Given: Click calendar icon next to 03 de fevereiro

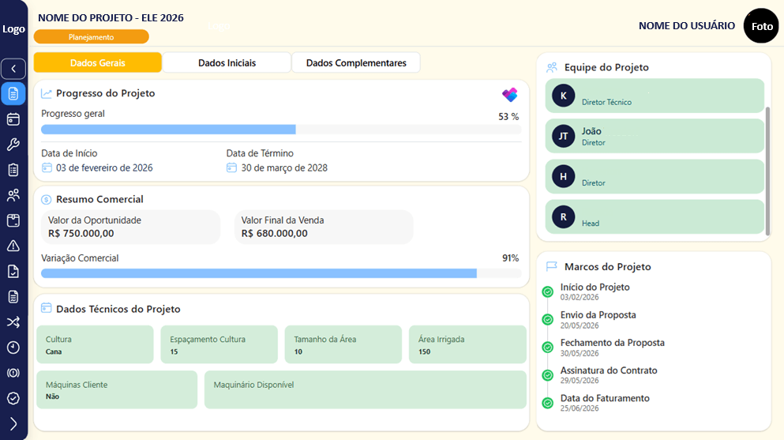Looking at the screenshot, I should 47,168.
